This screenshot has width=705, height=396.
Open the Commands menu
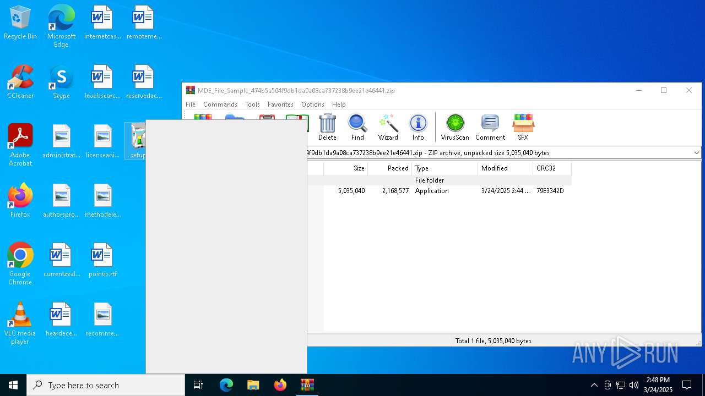(x=220, y=105)
